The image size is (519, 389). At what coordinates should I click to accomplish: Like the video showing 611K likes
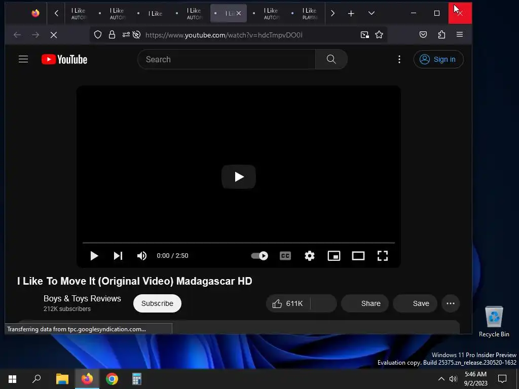[x=288, y=303]
